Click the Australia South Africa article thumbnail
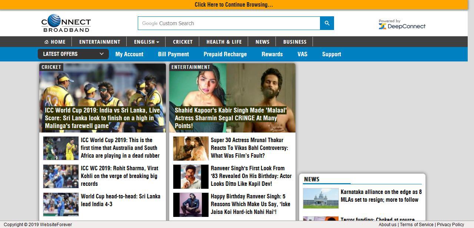The height and width of the screenshot is (228, 474). pyautogui.click(x=61, y=148)
